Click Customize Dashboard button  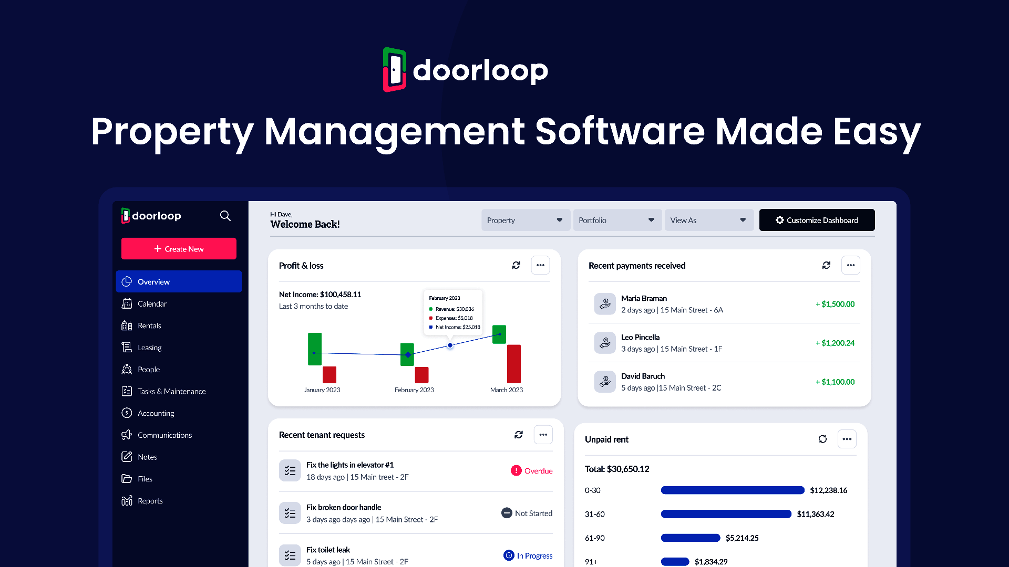(x=817, y=220)
